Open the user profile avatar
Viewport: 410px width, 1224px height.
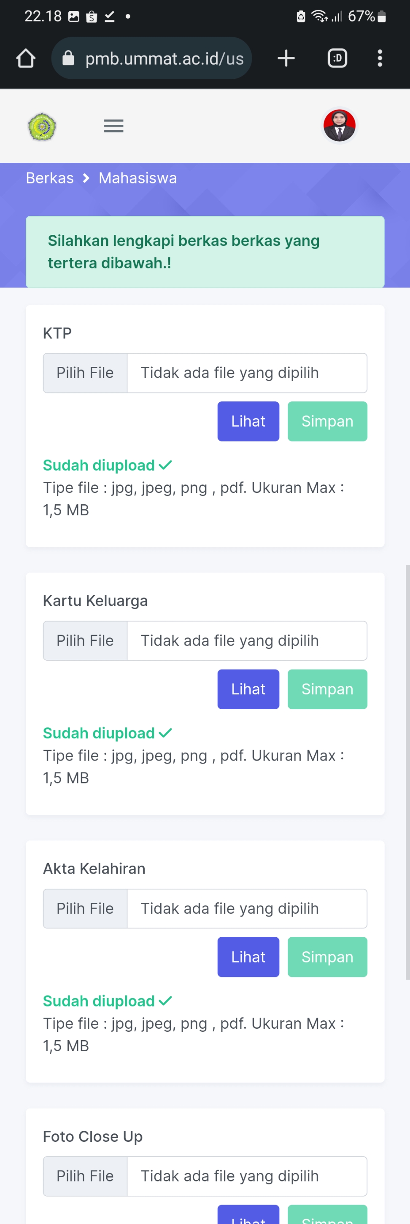pyautogui.click(x=339, y=126)
